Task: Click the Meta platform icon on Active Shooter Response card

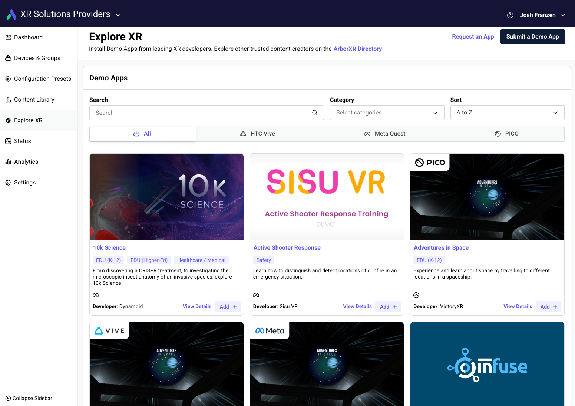Action: click(x=256, y=295)
